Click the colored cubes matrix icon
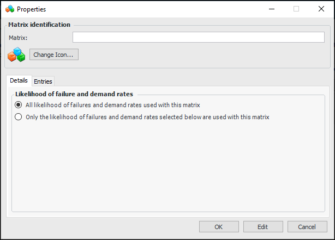Image resolution: width=335 pixels, height=240 pixels. click(x=16, y=55)
